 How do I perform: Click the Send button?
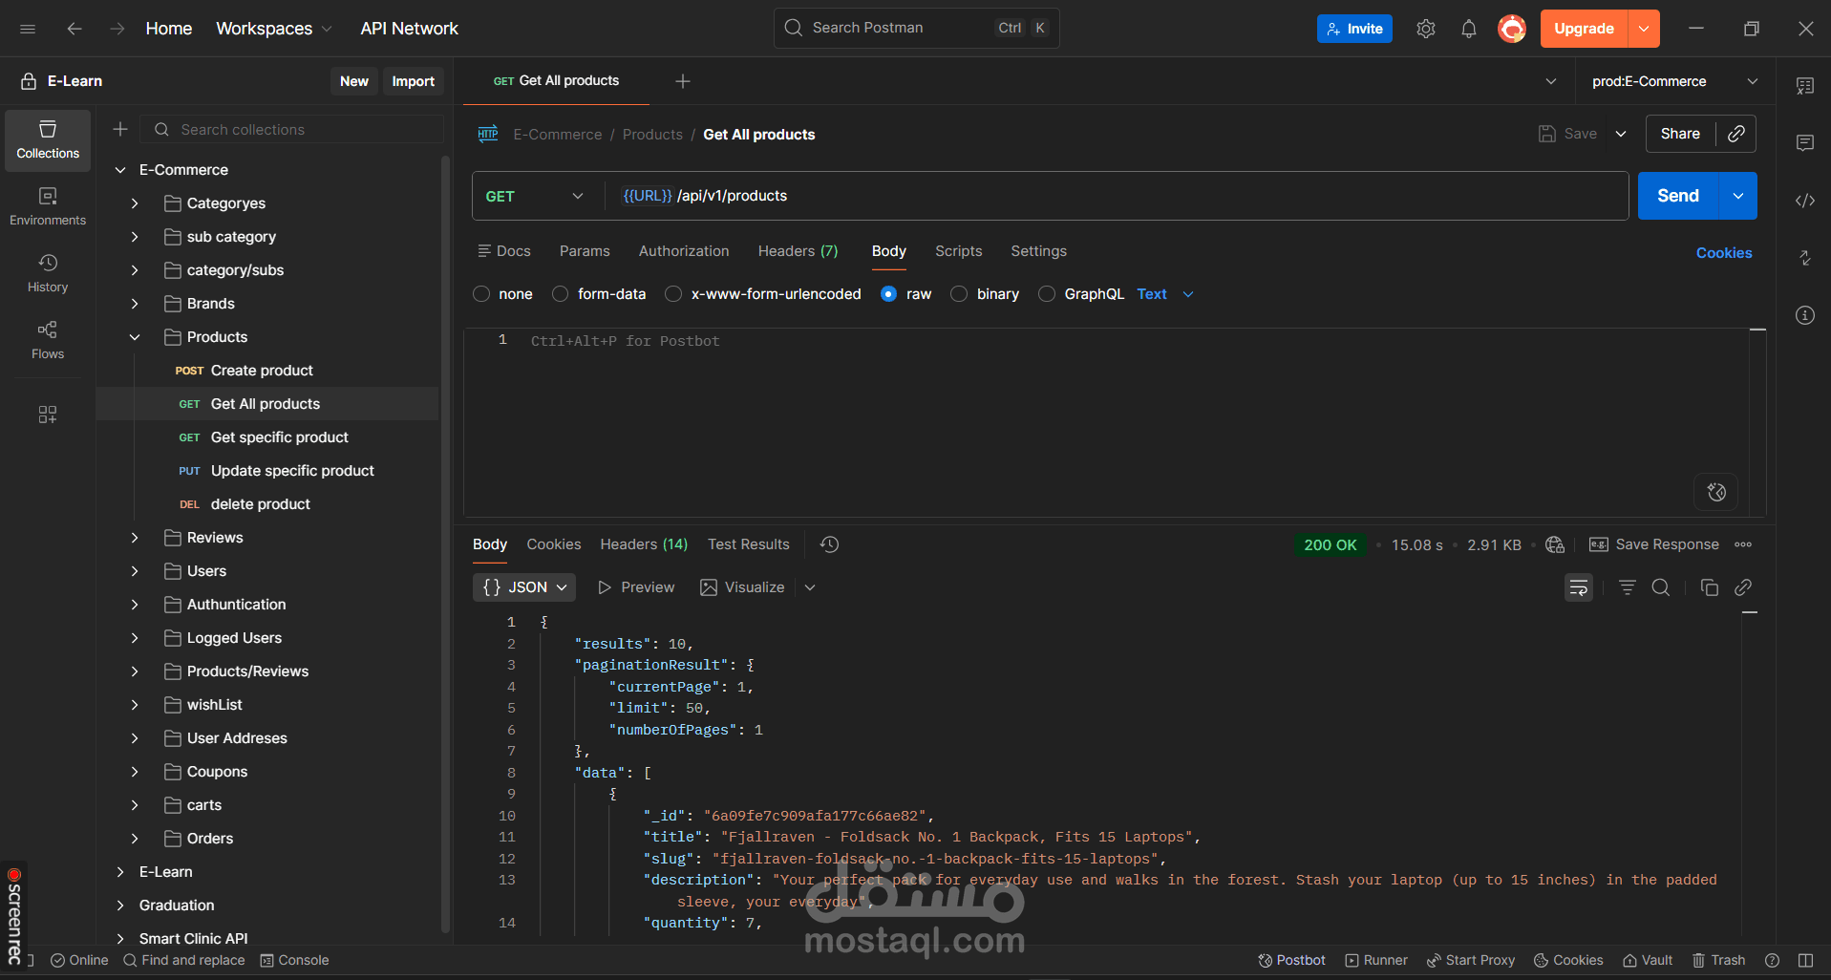1678,196
